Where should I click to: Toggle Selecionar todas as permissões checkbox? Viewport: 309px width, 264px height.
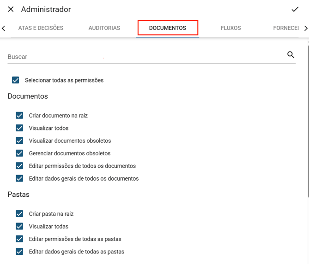(x=16, y=80)
